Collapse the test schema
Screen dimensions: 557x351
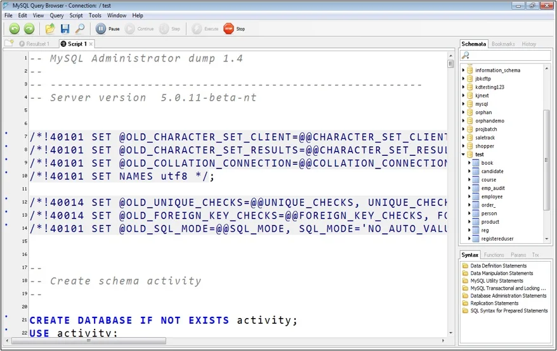(463, 155)
